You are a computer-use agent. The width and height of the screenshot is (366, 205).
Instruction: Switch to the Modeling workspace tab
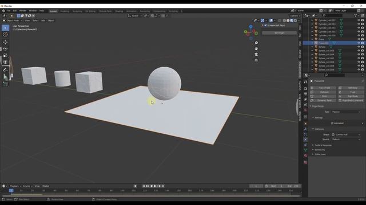point(65,11)
